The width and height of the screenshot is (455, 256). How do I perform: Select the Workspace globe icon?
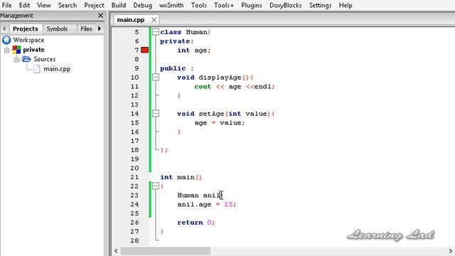tap(6, 40)
